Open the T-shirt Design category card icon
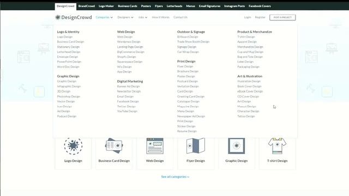The image size is (349, 196). coord(278,146)
